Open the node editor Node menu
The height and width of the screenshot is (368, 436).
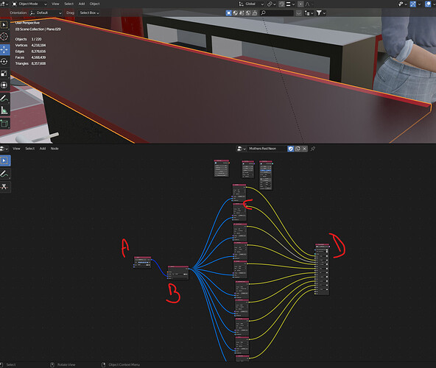[54, 149]
